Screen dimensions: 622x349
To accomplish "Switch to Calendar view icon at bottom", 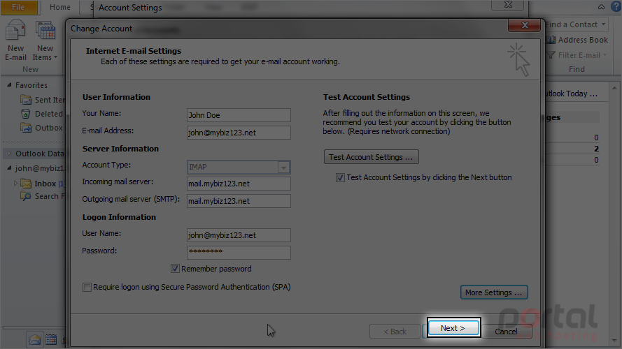I will click(51, 339).
